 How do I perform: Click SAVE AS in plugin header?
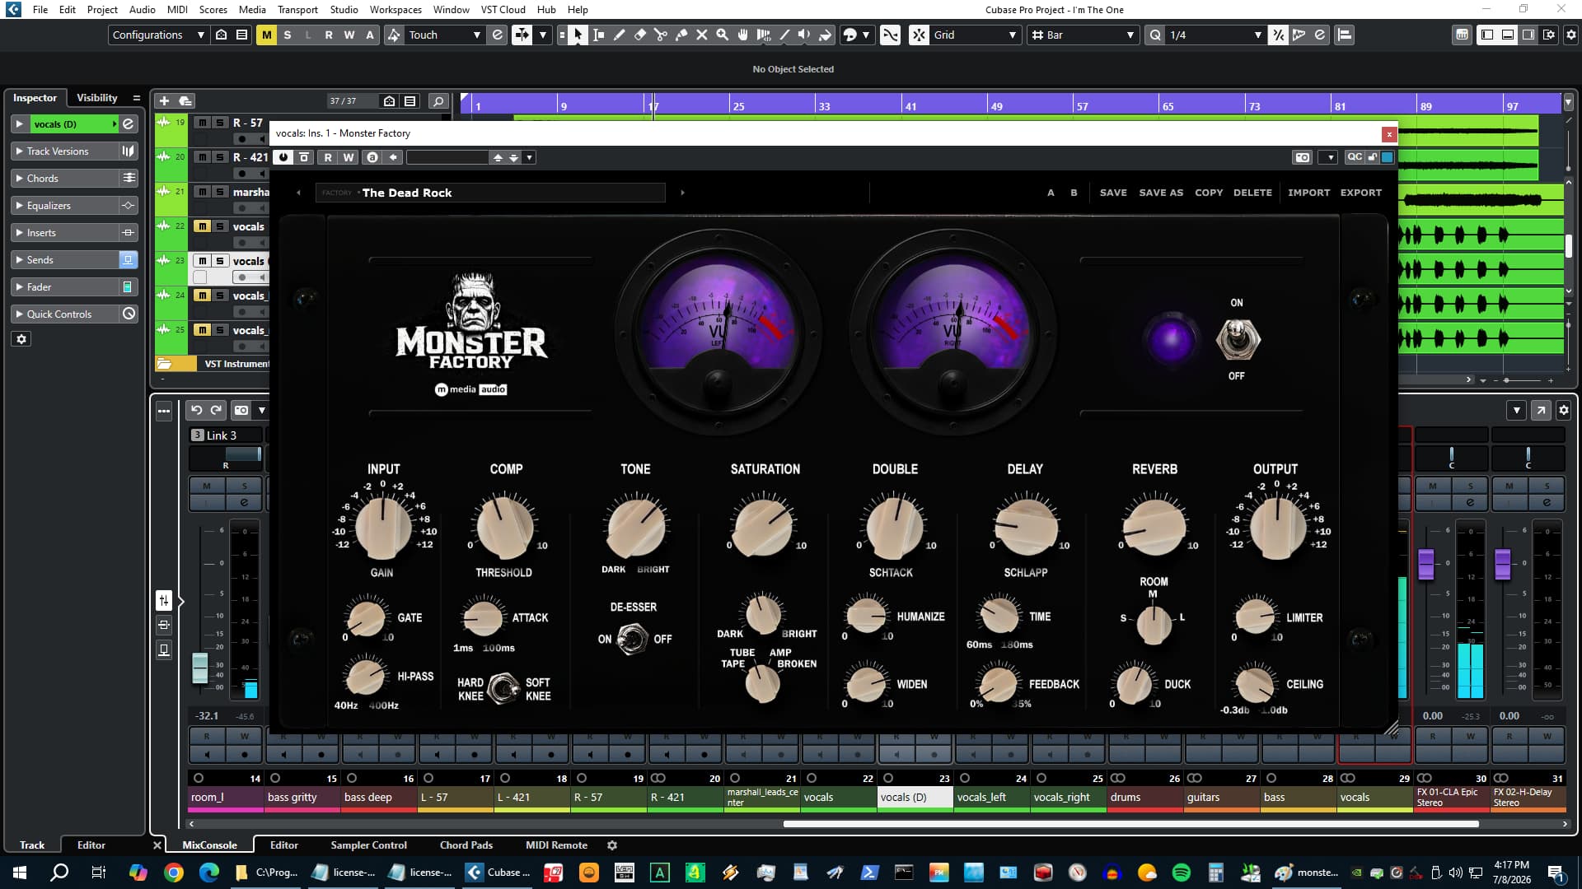click(1161, 193)
